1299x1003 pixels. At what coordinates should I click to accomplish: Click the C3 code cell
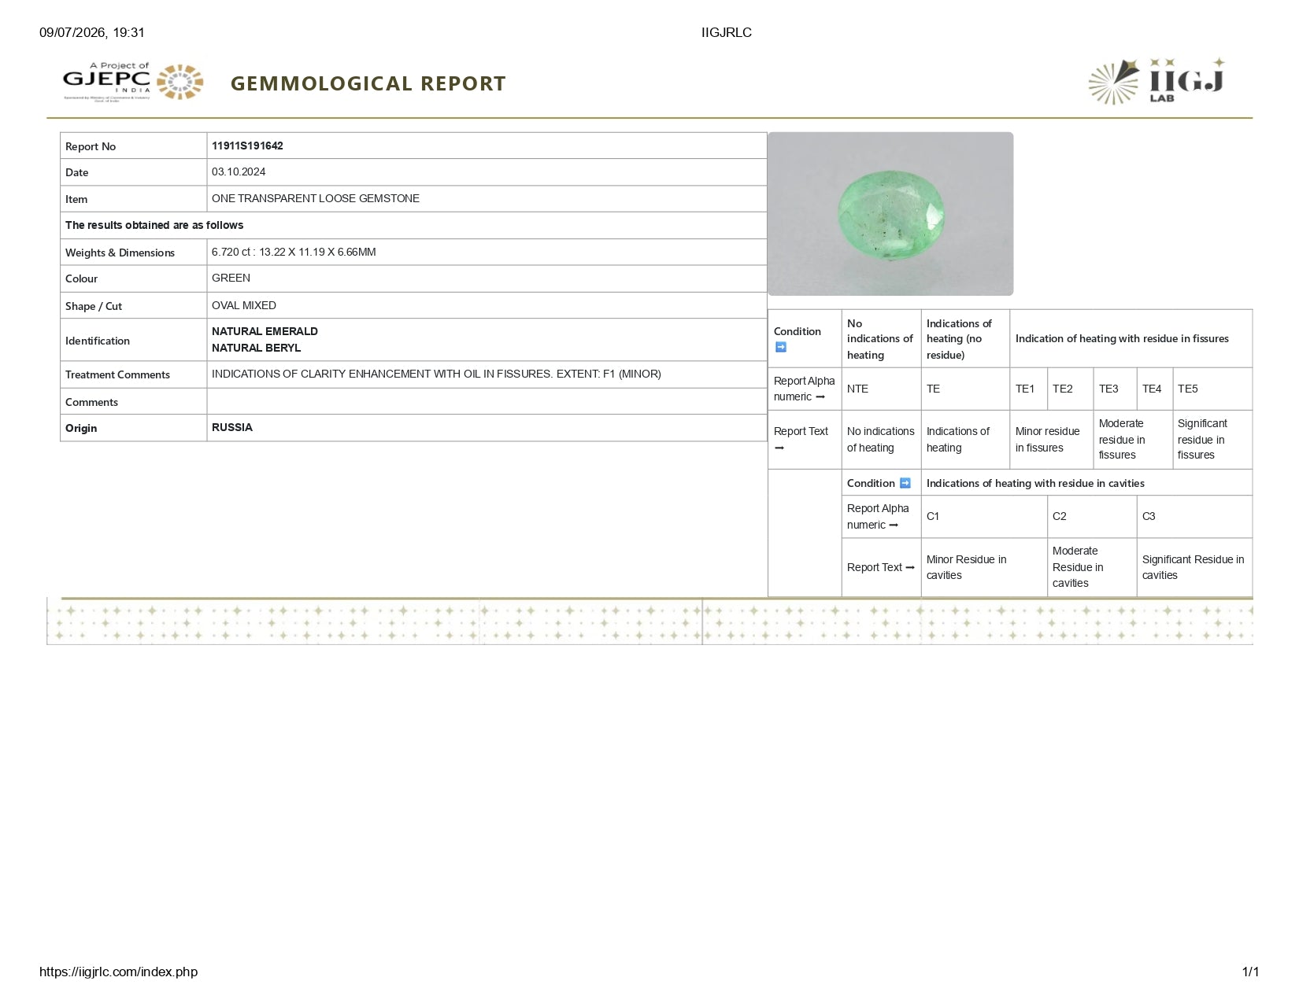(1194, 516)
